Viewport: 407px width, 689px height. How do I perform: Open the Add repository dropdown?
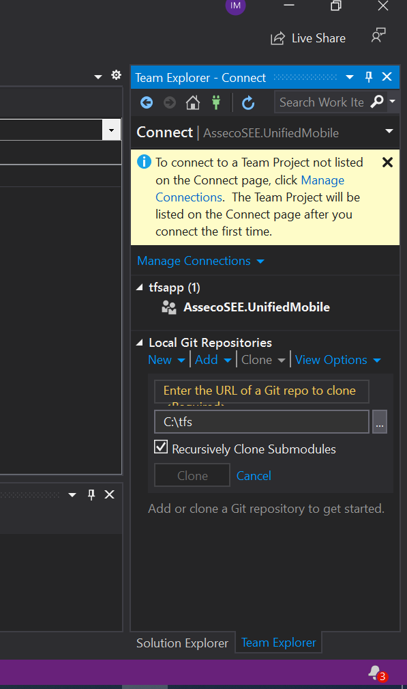pos(213,360)
